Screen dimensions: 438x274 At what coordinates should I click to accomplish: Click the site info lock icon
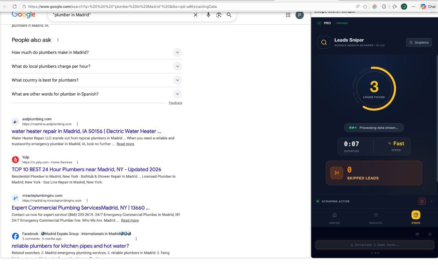click(24, 7)
